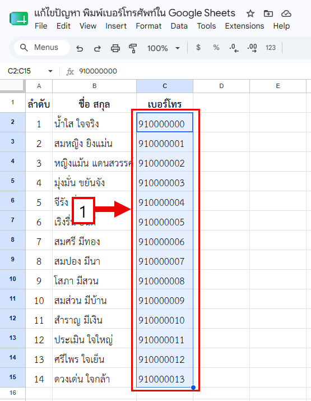Apply percent format icon
The height and width of the screenshot is (401, 311).
click(216, 48)
